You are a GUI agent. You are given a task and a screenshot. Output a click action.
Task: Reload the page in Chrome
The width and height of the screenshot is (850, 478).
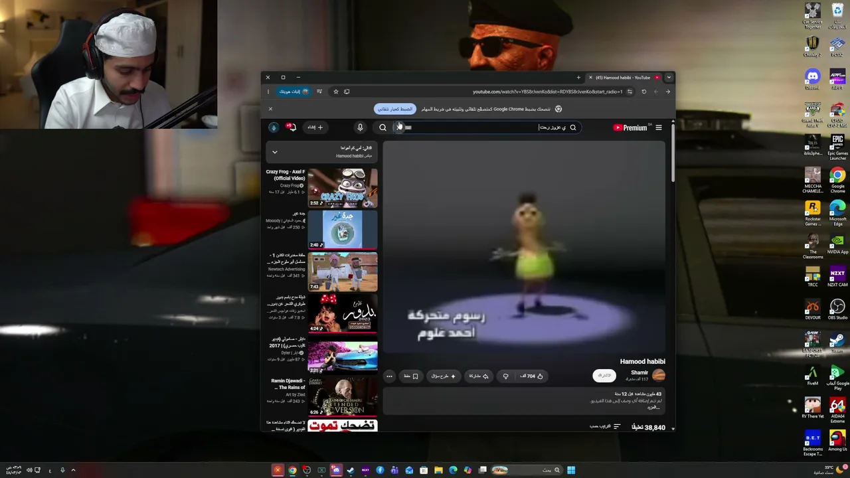[x=643, y=92]
